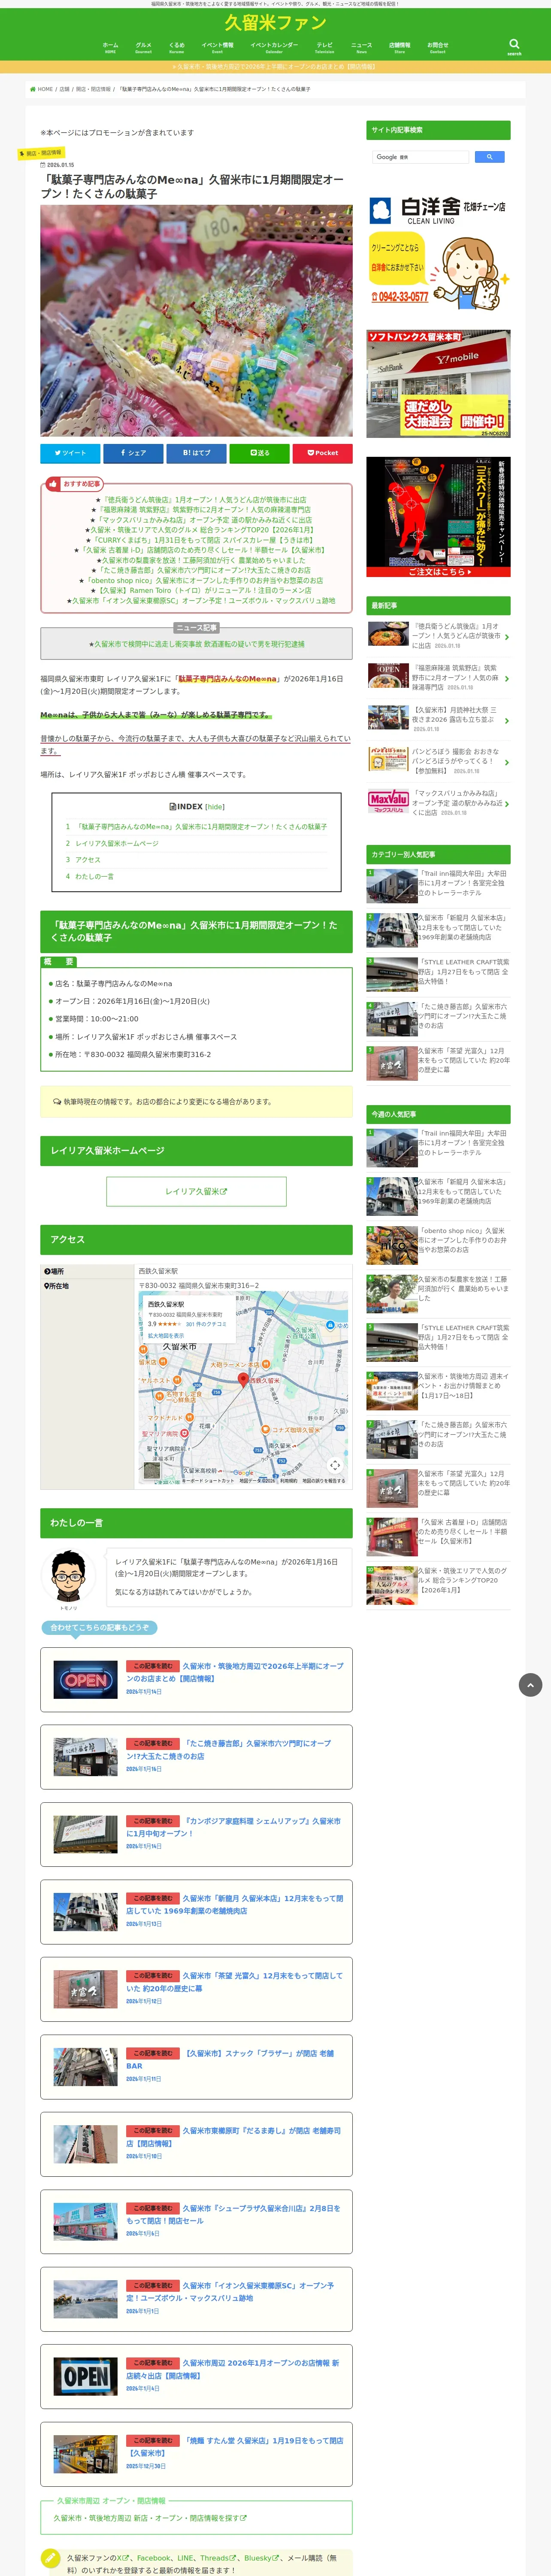Open recommended link 久留米市の梨農家を放送

click(203, 560)
